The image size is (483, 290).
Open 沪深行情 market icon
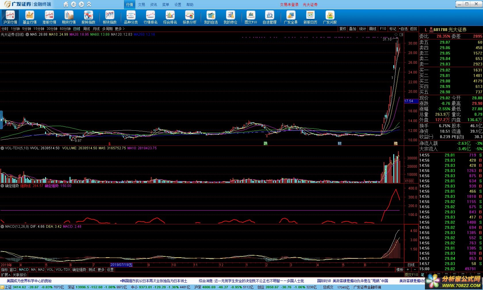click(10, 17)
